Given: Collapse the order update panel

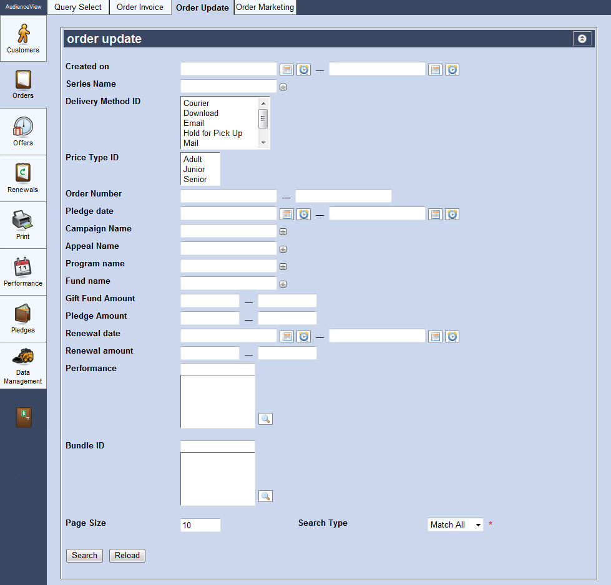Looking at the screenshot, I should (x=582, y=39).
